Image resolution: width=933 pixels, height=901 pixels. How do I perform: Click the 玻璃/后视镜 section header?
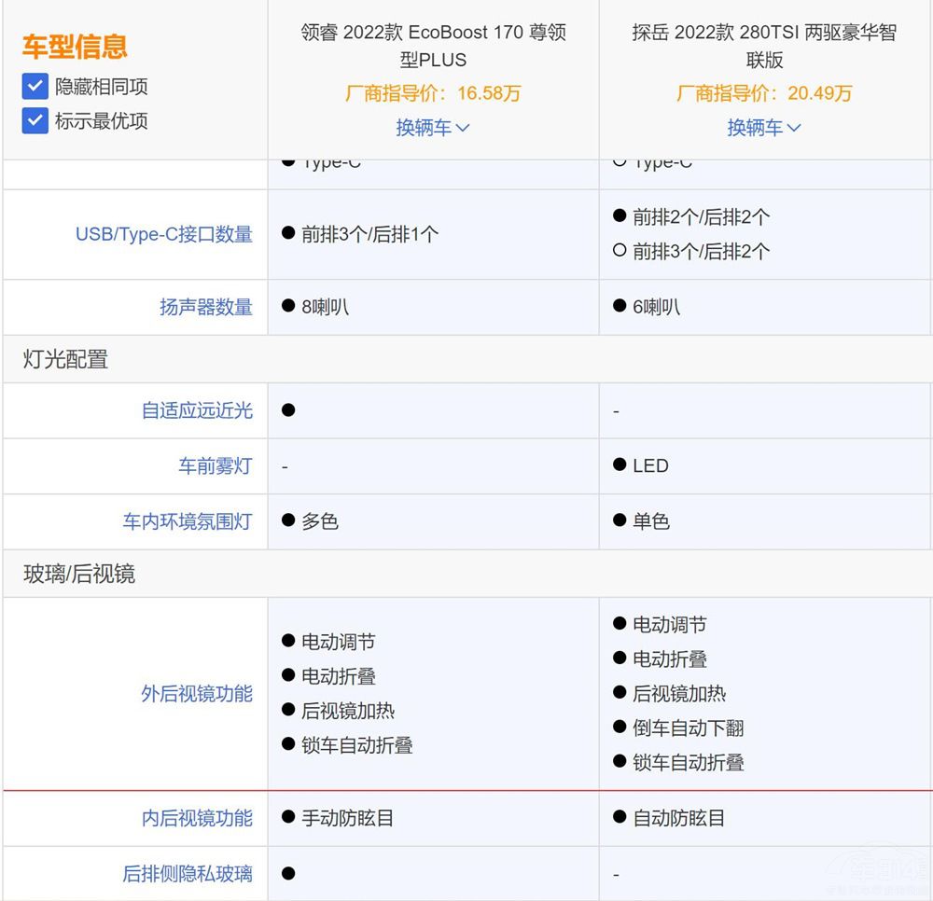click(79, 574)
